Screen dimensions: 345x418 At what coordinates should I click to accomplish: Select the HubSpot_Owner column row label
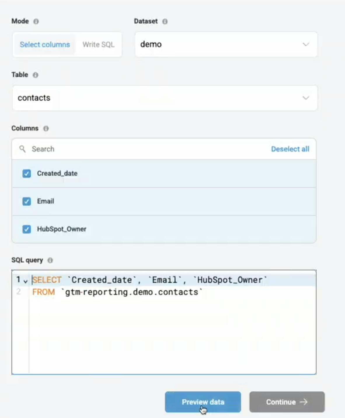coord(62,229)
